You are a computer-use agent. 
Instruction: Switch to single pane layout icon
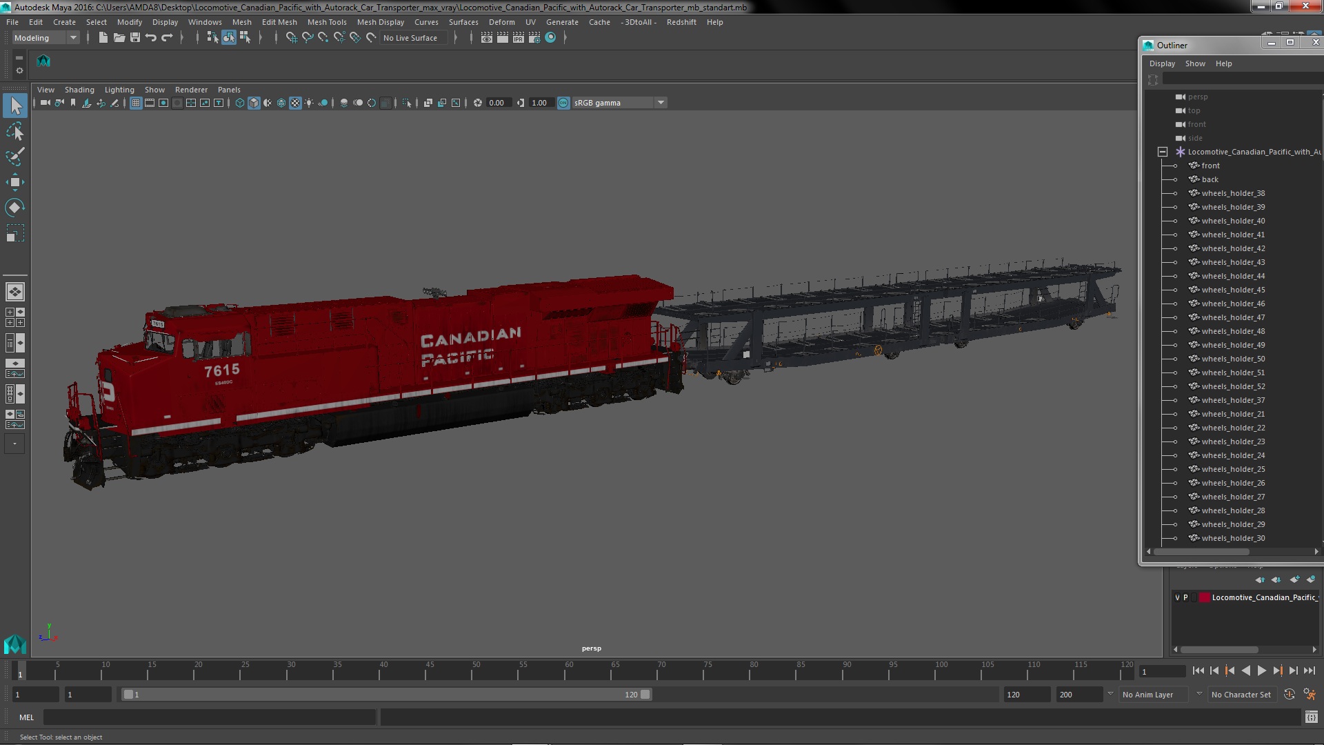click(14, 292)
